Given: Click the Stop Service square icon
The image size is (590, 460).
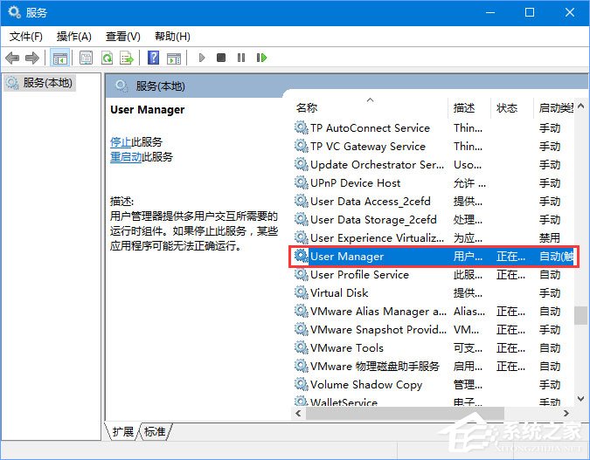Looking at the screenshot, I should (221, 58).
